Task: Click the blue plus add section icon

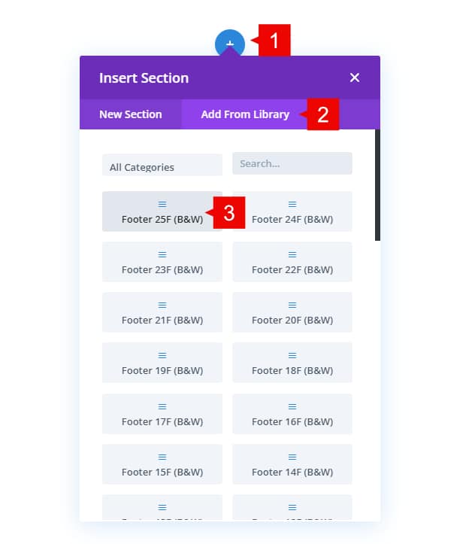Action: (x=230, y=43)
